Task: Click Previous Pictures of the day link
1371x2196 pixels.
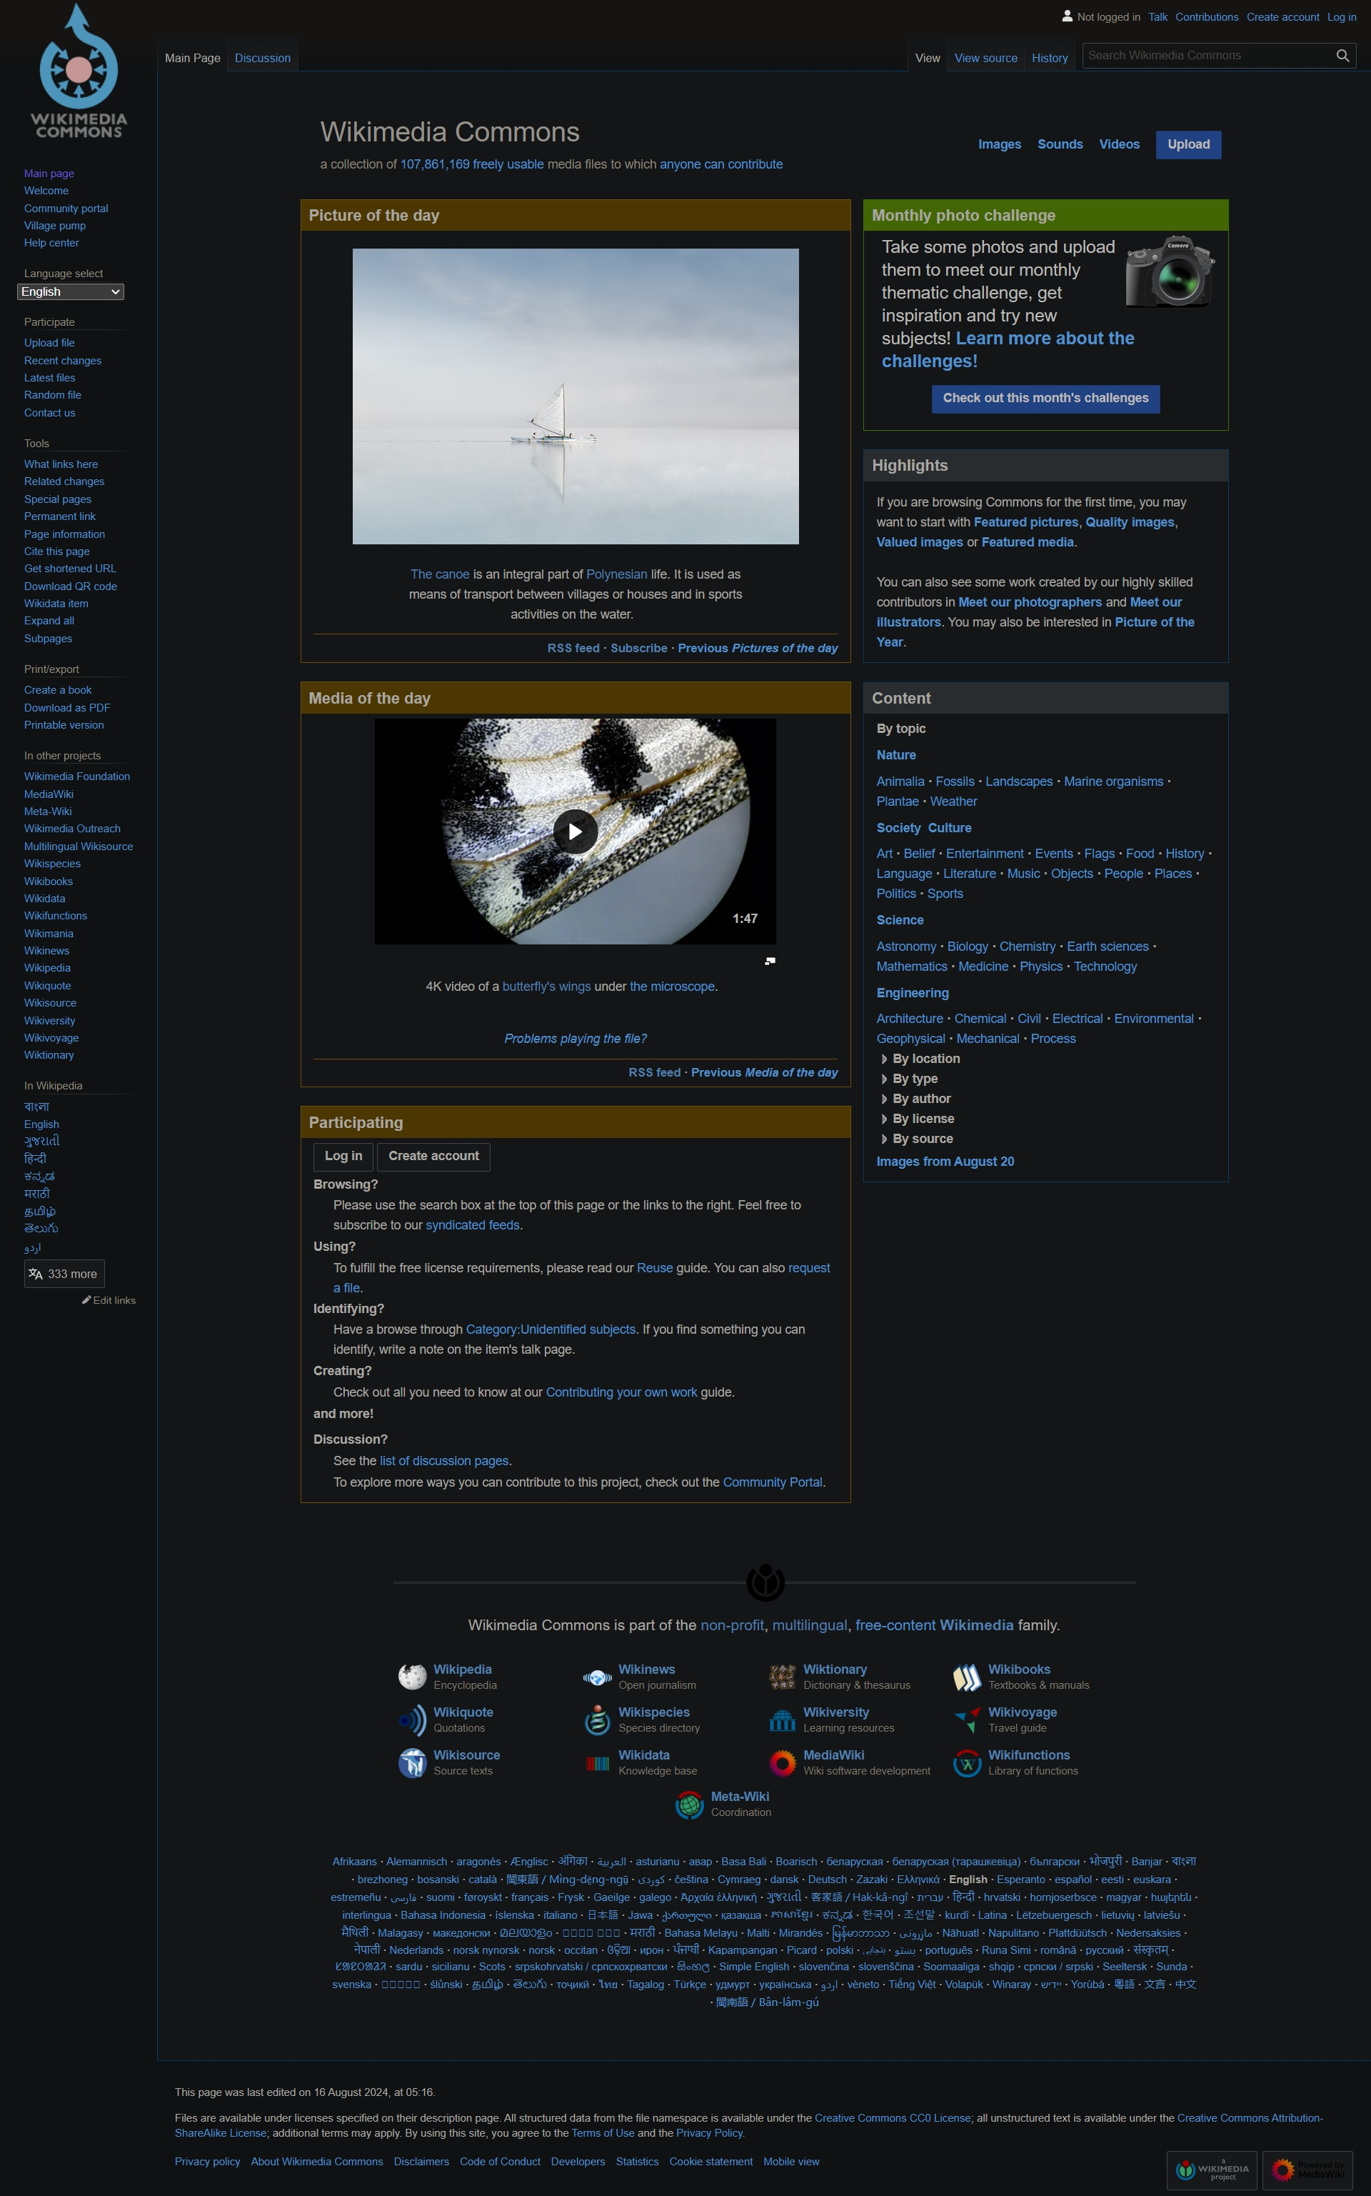Action: [757, 648]
